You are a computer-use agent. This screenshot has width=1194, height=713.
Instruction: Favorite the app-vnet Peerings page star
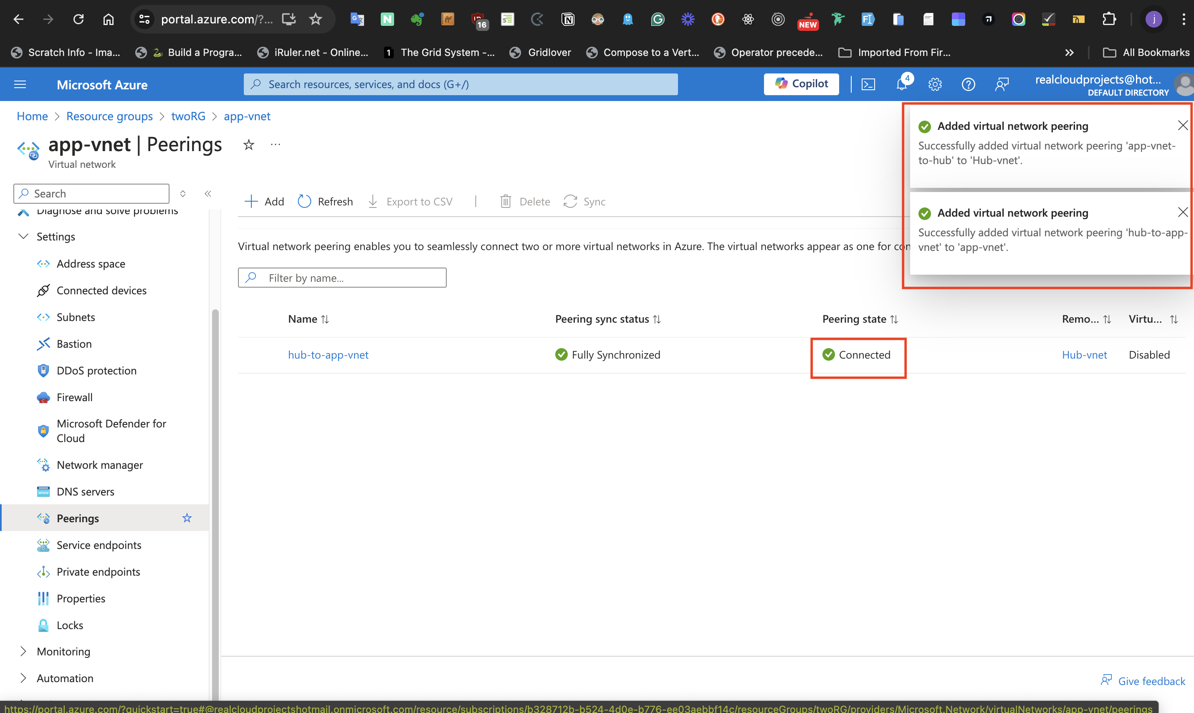(248, 144)
